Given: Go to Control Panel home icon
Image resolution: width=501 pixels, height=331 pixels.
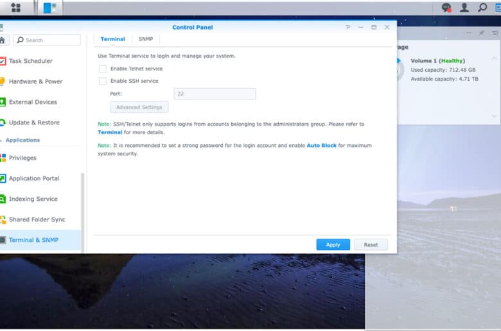Looking at the screenshot, I should tap(2, 40).
